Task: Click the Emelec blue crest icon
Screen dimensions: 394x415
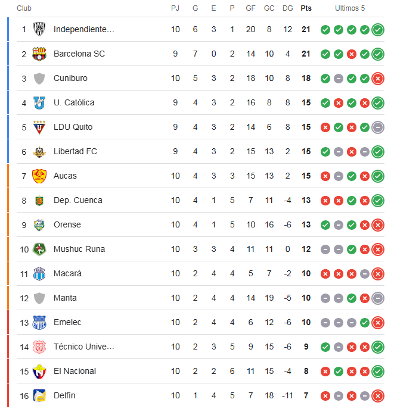Action: tap(39, 323)
